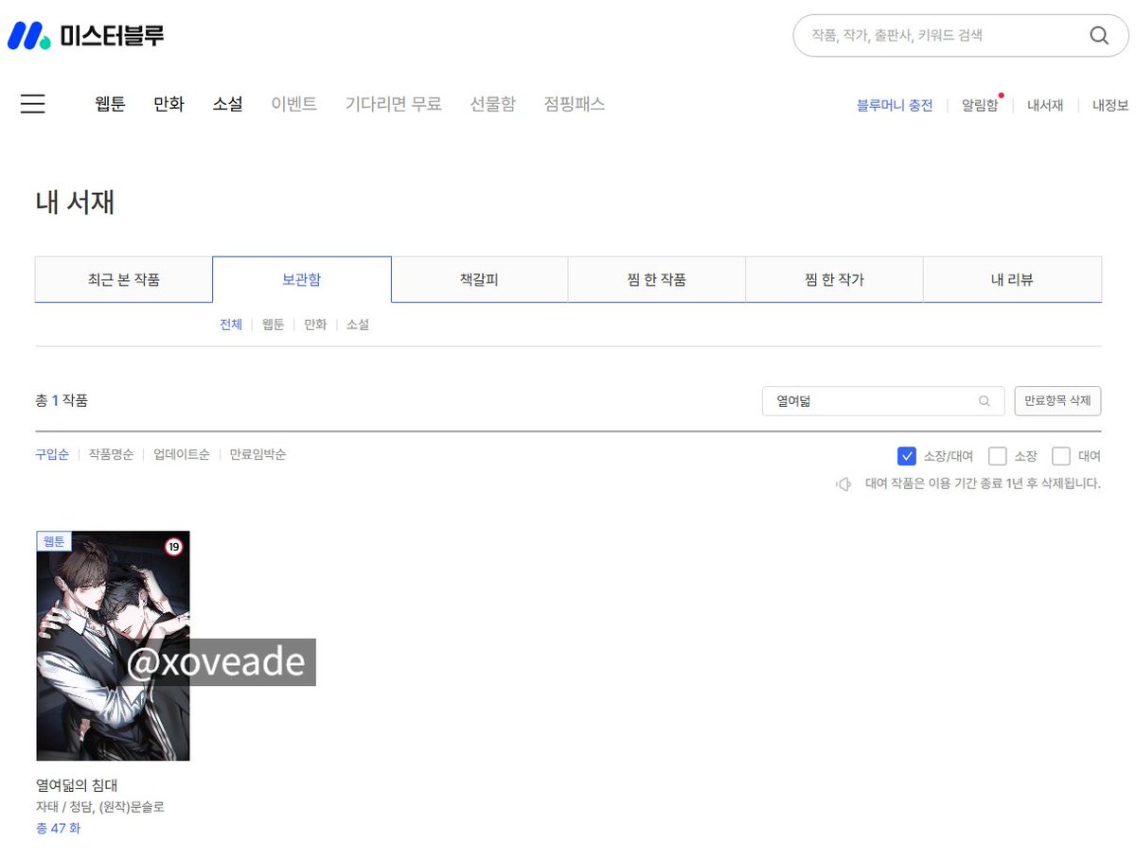Screen dimensions: 1136x860
Task: Sort by 구입순
Action: (x=52, y=454)
